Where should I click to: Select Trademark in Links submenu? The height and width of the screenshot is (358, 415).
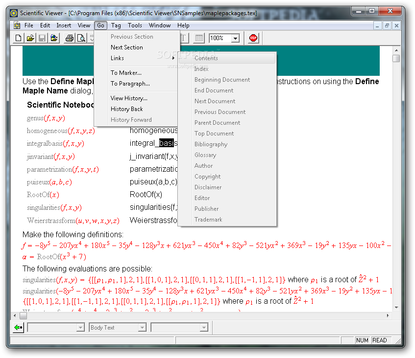click(x=227, y=220)
